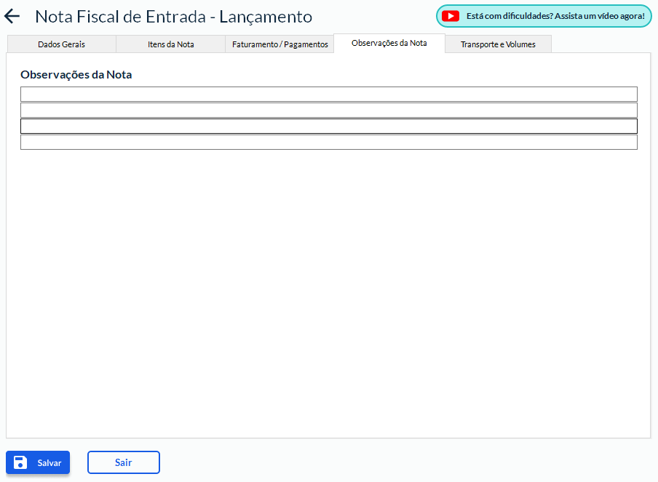658x482 pixels.
Task: Open the Itens da Nota tab
Action: point(170,44)
